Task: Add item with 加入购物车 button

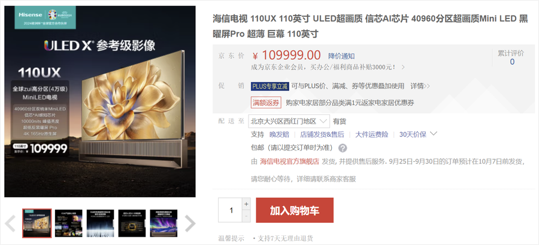Action: tap(295, 210)
